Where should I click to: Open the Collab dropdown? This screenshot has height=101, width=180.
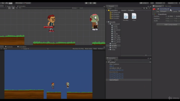click(144, 3)
